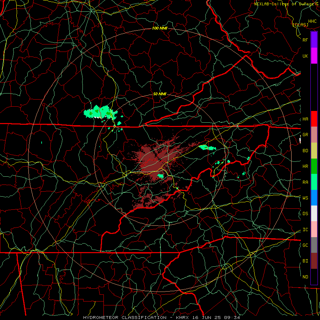320x320 pixels.
Task: Click the 'DS' legend label
Action: [x=305, y=213]
